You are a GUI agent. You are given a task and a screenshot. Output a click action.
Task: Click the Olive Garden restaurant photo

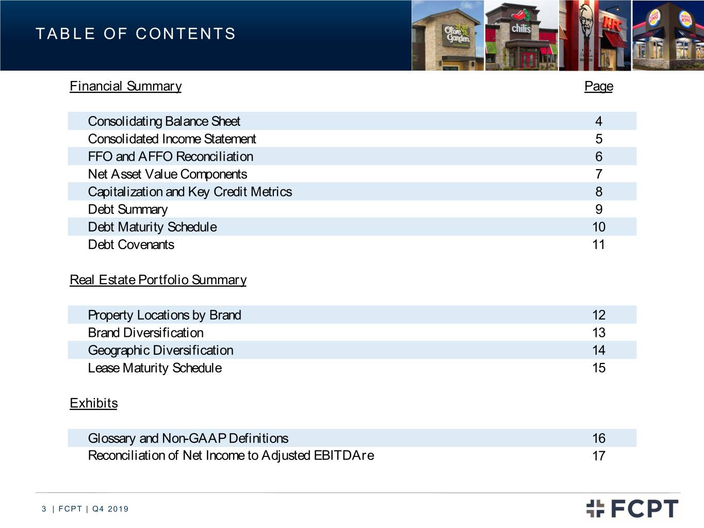(x=448, y=36)
